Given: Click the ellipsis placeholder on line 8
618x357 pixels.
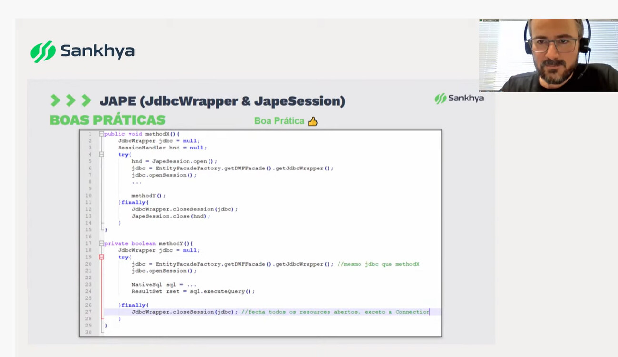Looking at the screenshot, I should 137,182.
